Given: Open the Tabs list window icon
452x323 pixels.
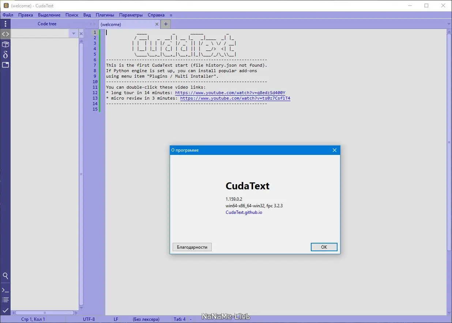Looking at the screenshot, I should pyautogui.click(x=5, y=65).
